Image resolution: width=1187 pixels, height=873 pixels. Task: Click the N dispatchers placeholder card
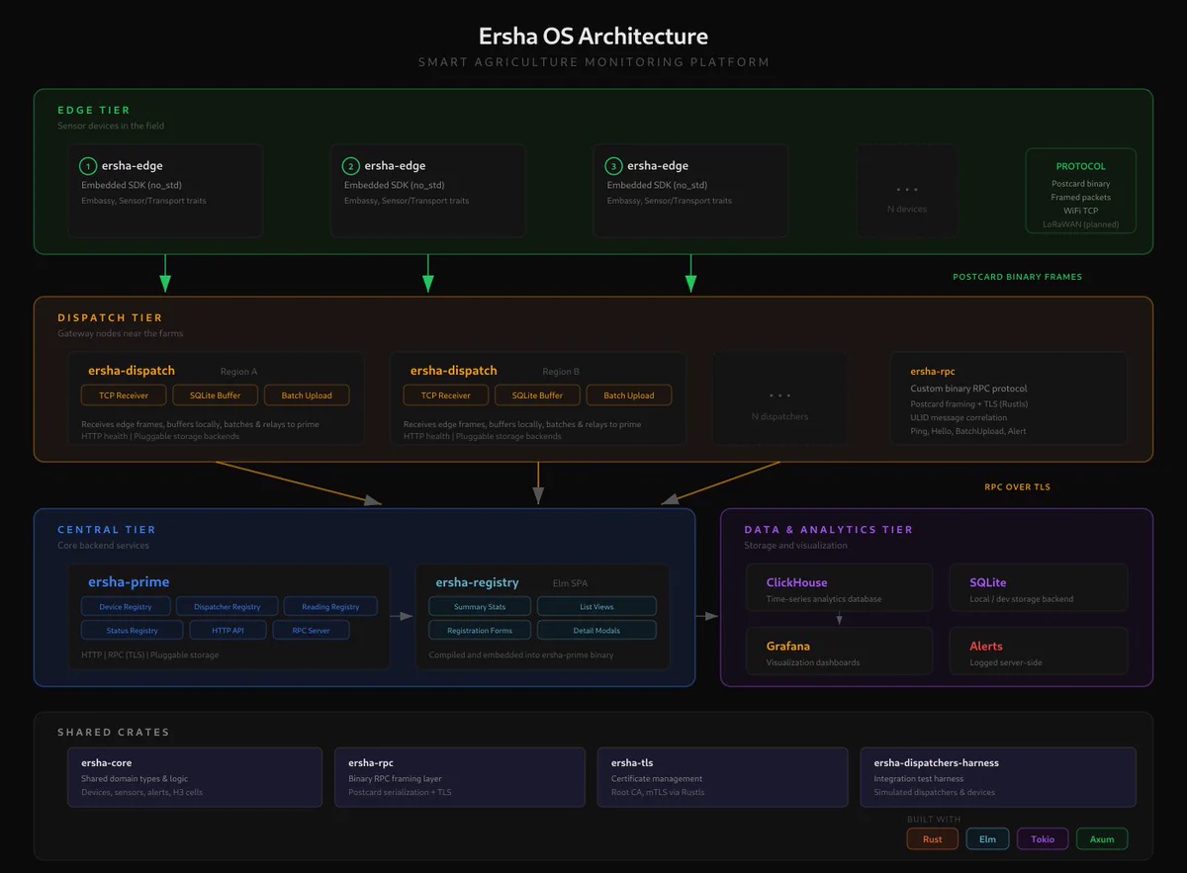[x=779, y=398]
